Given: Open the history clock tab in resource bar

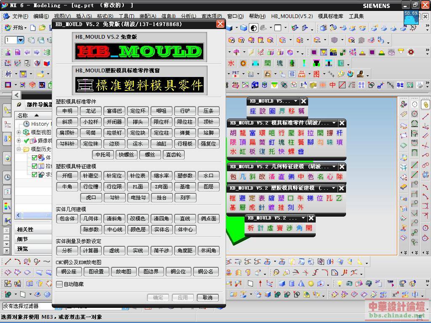Looking at the screenshot, I should (x=8, y=177).
